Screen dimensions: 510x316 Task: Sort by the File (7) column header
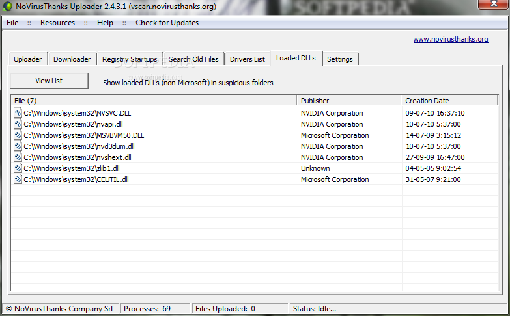(x=154, y=101)
